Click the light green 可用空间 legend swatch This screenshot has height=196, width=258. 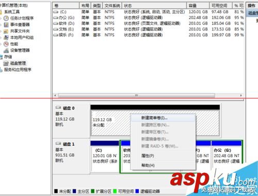point(115,191)
